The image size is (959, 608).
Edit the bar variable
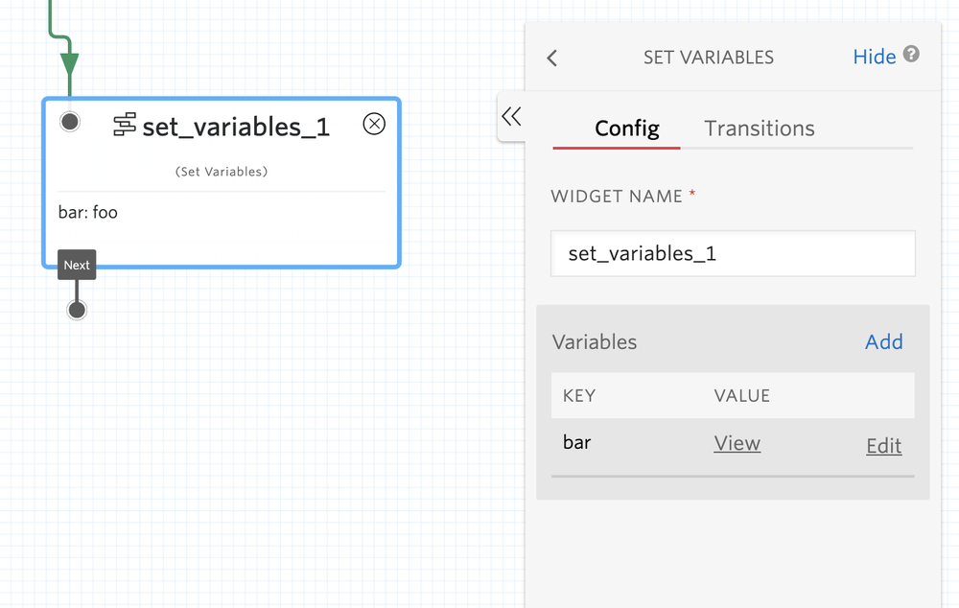click(883, 445)
